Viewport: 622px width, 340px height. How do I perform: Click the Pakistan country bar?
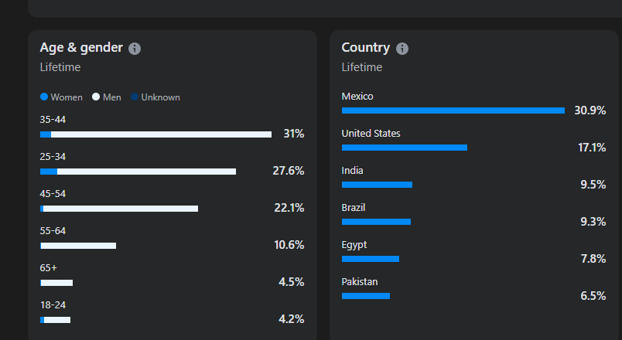(x=366, y=296)
